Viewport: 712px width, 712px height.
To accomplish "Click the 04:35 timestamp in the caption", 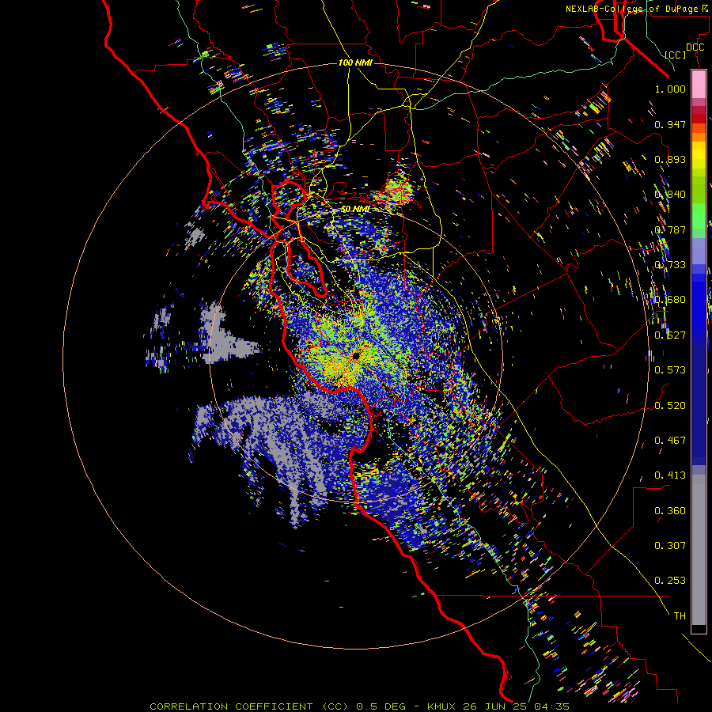I will [551, 706].
